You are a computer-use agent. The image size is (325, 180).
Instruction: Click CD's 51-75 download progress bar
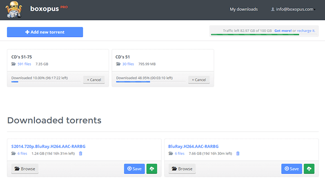coord(46,82)
